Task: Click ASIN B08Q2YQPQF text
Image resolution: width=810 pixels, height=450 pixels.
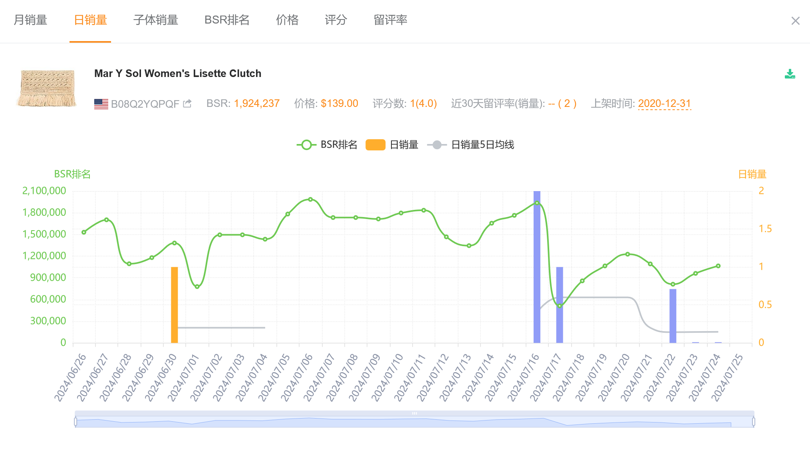Action: [145, 104]
